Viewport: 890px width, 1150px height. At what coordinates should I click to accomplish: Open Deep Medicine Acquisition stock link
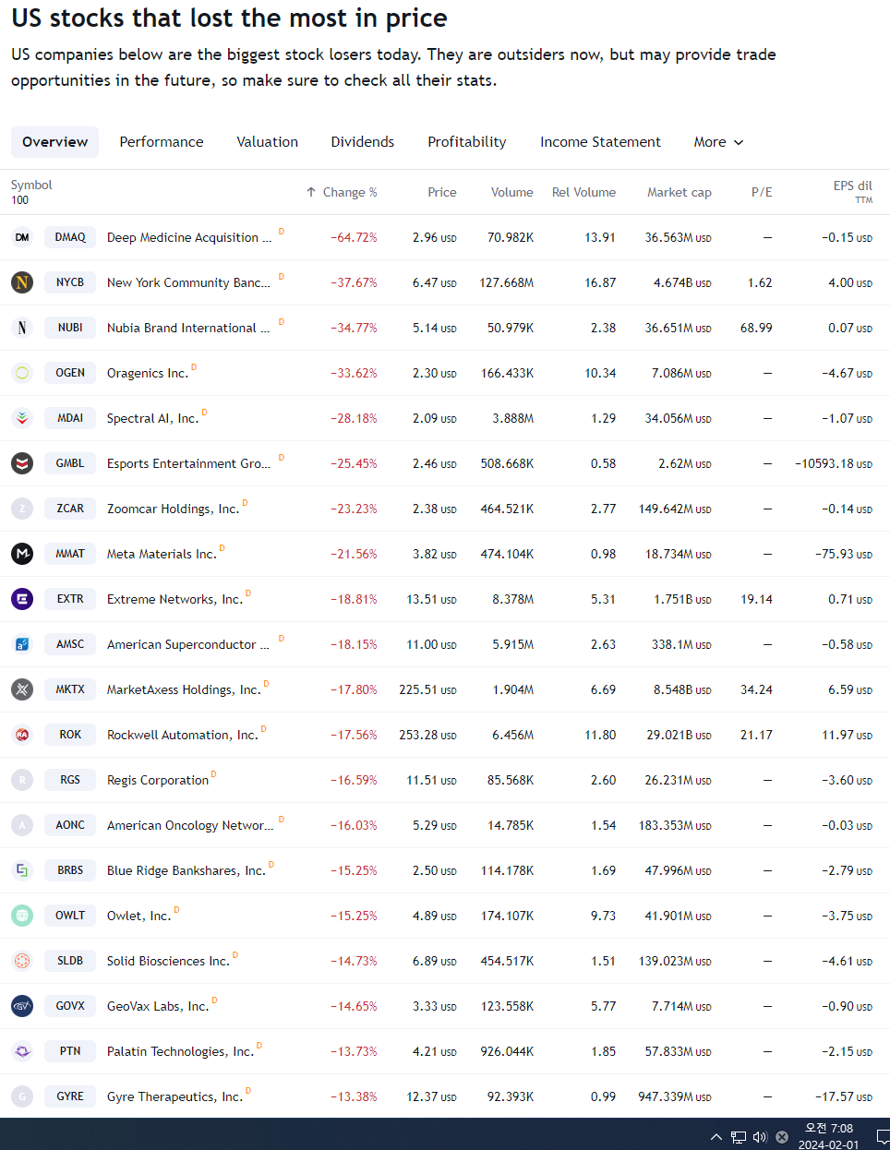pyautogui.click(x=189, y=237)
